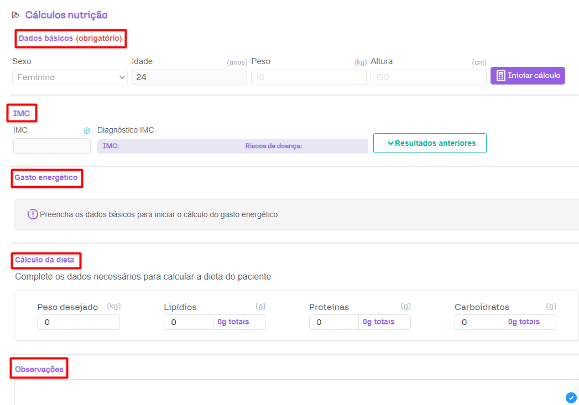Click the Diagnóstico IMC result bar
The height and width of the screenshot is (405, 579).
pyautogui.click(x=232, y=146)
